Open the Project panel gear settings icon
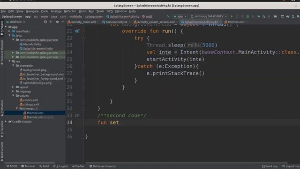This screenshot has width=300, height=169. click(x=57, y=22)
